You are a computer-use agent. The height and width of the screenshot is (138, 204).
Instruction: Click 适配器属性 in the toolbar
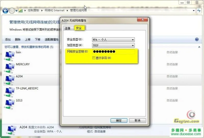pos(52,39)
